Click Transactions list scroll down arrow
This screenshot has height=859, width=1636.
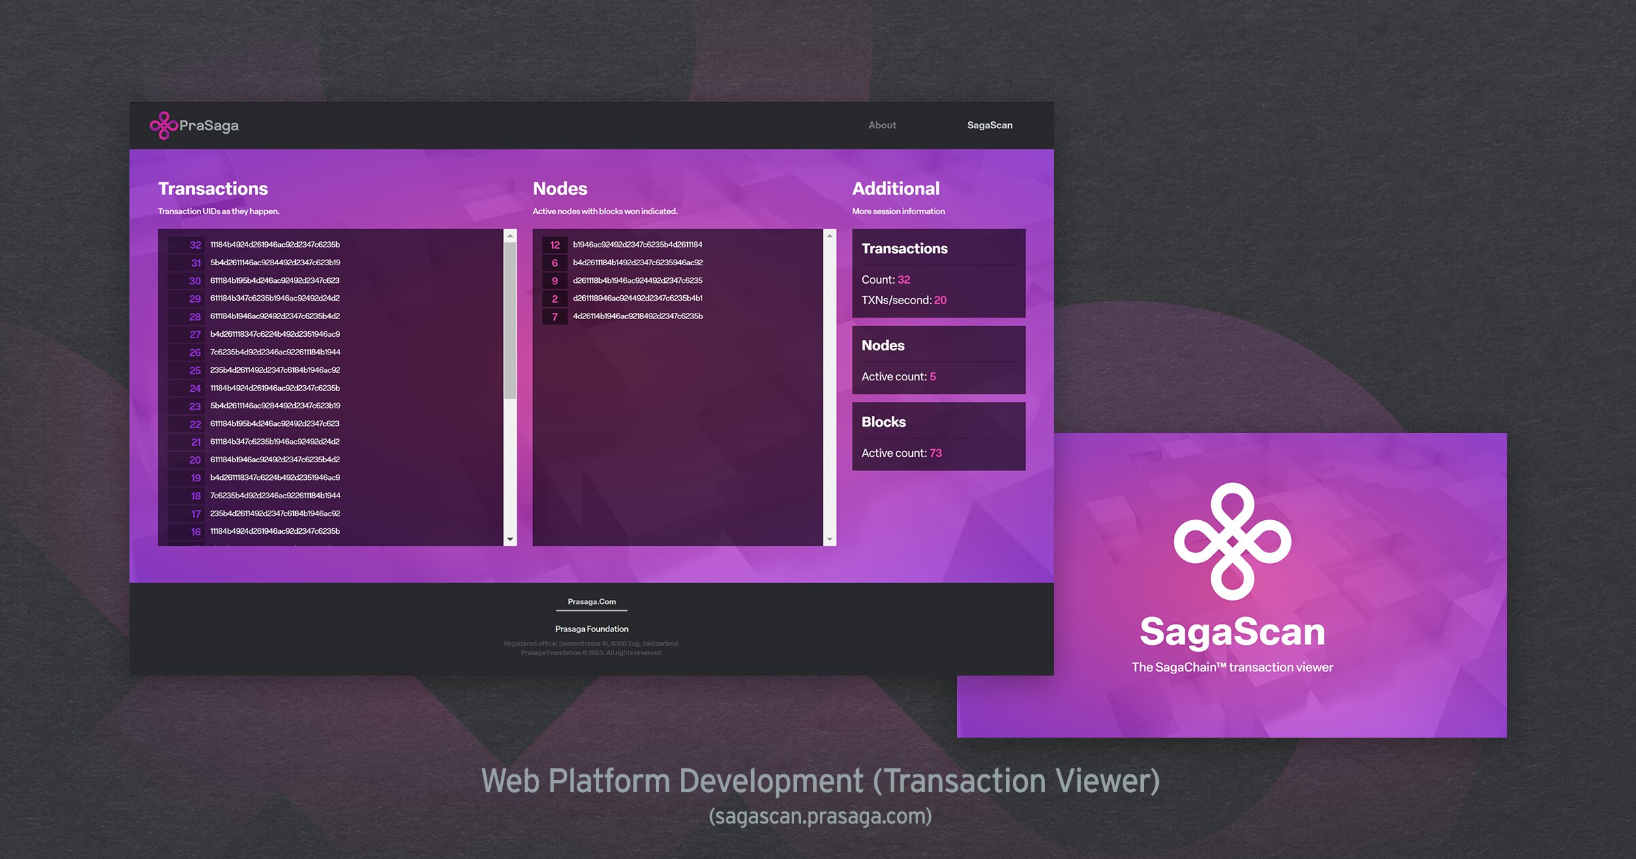pyautogui.click(x=510, y=539)
